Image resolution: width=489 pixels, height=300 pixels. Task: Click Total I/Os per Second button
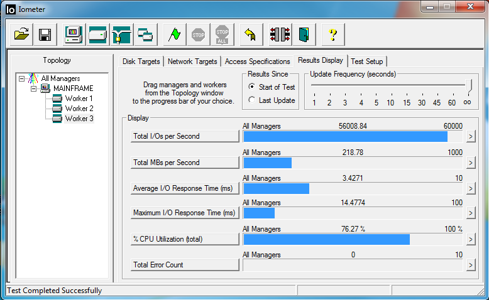[185, 136]
